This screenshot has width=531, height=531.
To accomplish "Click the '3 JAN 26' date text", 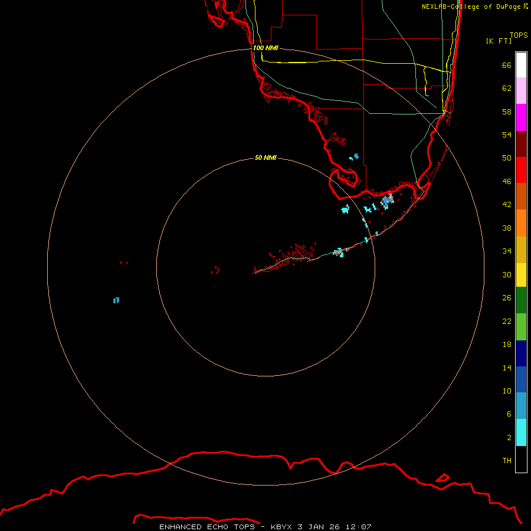I will tap(319, 527).
